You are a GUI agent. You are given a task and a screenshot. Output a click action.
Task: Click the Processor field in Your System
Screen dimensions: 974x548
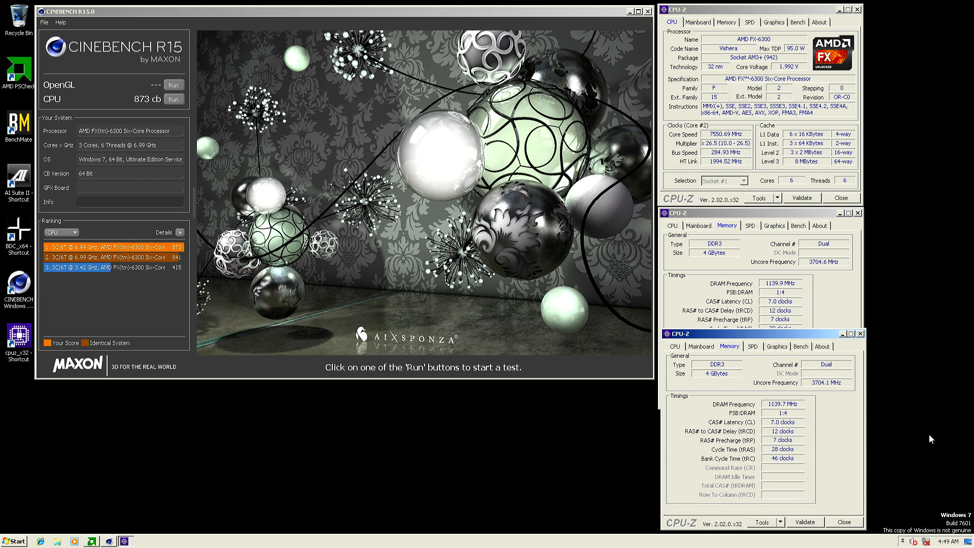130,131
